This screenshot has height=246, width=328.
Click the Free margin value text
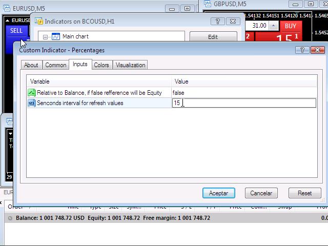pyautogui.click(x=194, y=218)
